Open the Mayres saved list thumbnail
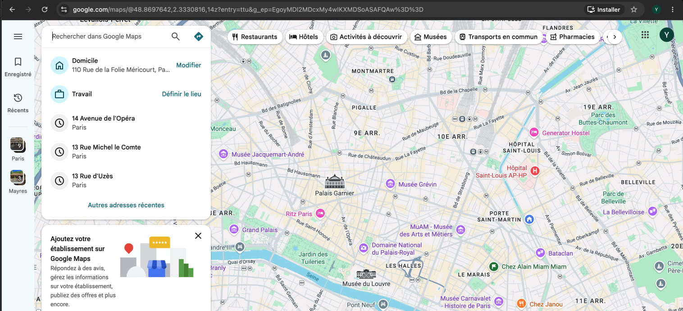Screen dimensions: 683x311 [18, 182]
